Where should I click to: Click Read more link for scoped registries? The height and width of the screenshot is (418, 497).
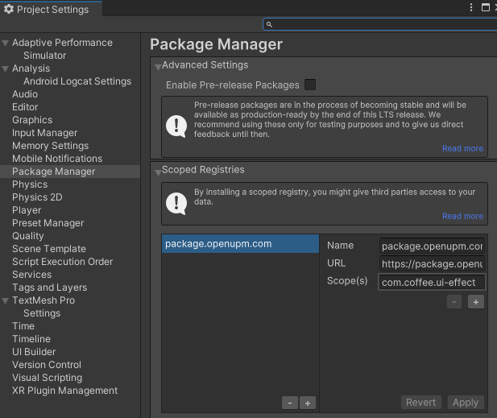click(x=463, y=216)
